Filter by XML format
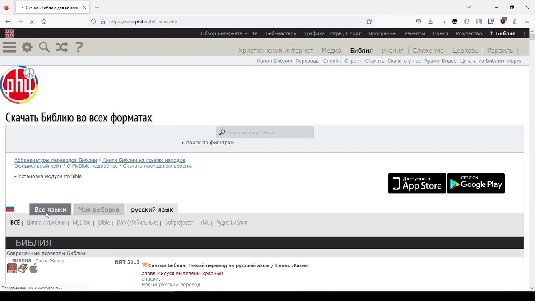The image size is (535, 301). click(204, 222)
